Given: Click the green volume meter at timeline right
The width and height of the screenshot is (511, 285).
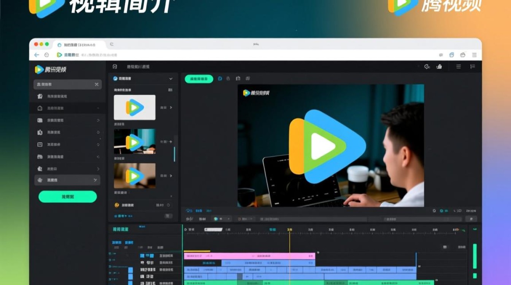Looking at the screenshot, I should click(475, 256).
